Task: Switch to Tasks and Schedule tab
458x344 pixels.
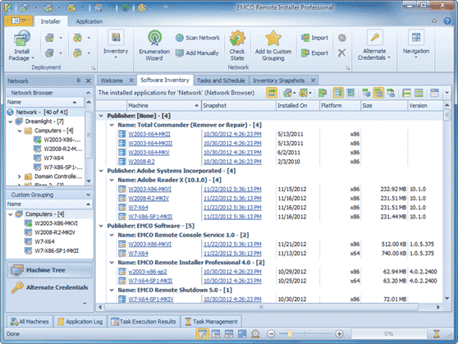Action: pos(221,80)
